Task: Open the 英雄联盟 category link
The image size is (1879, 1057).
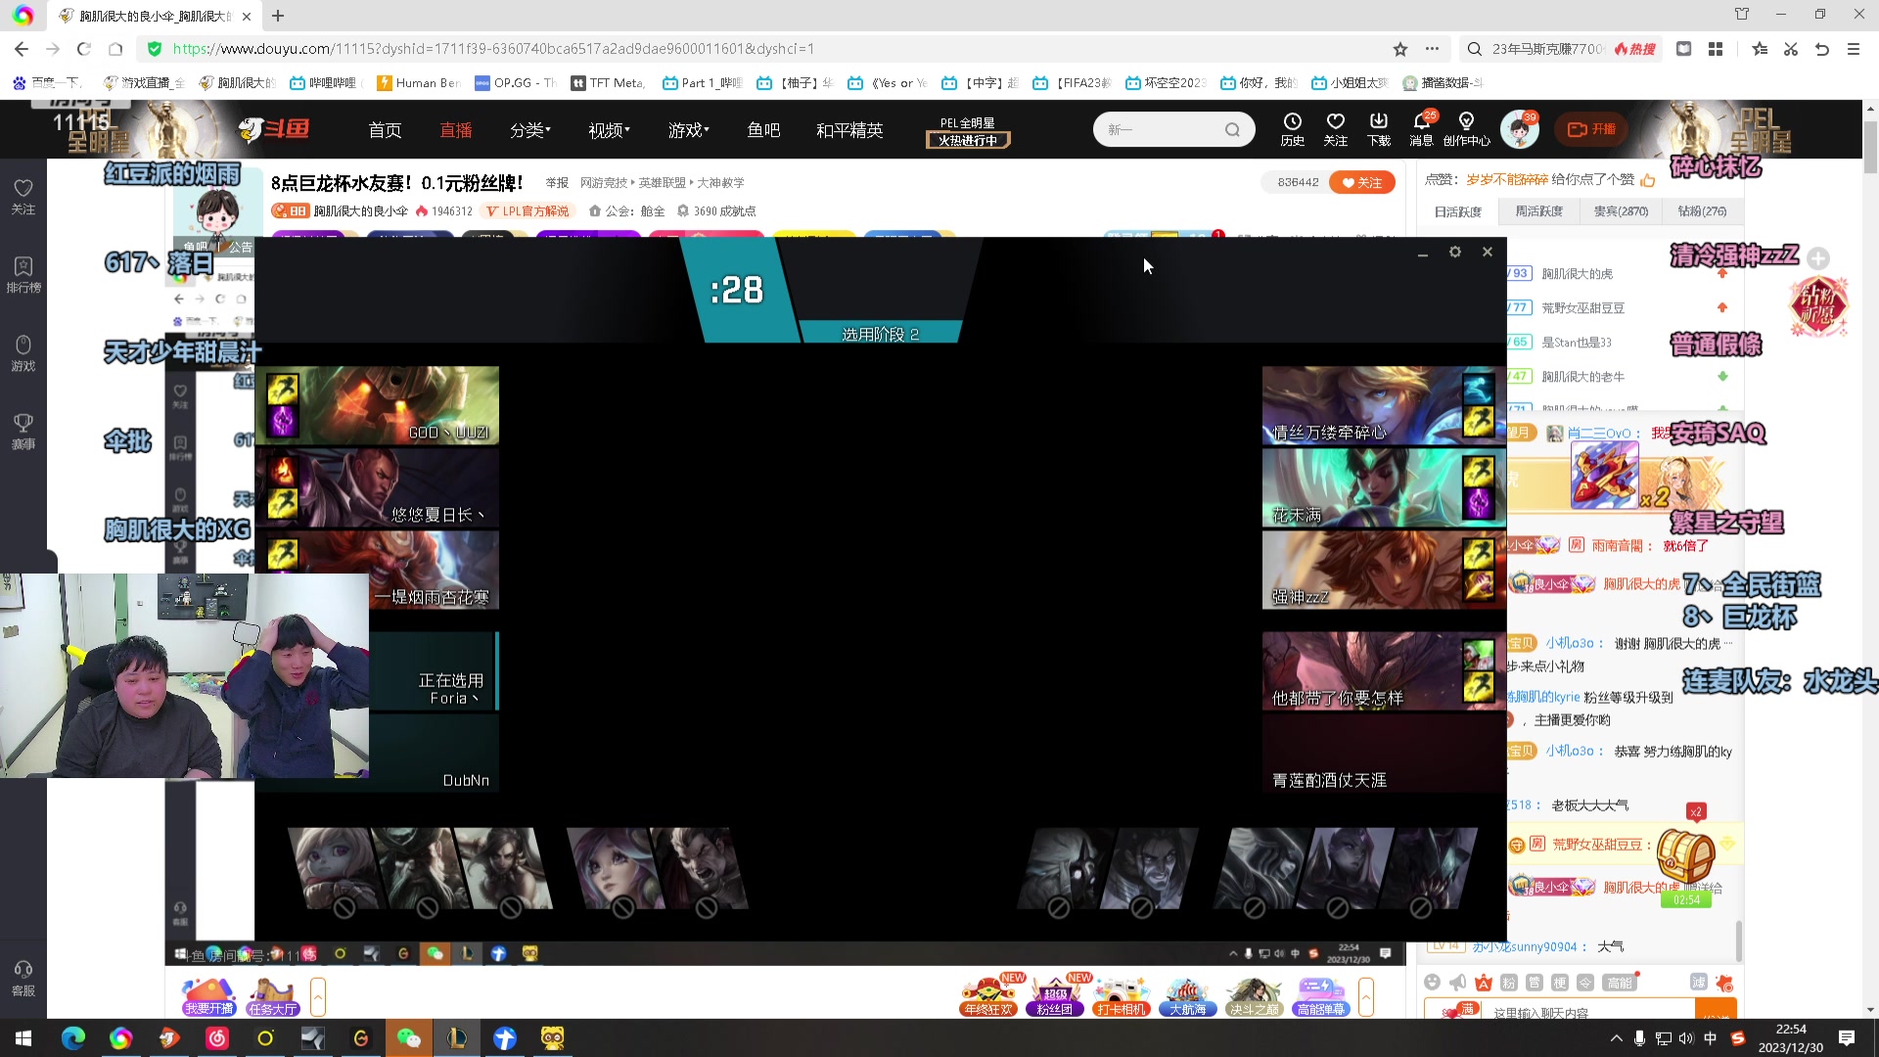Action: click(663, 183)
